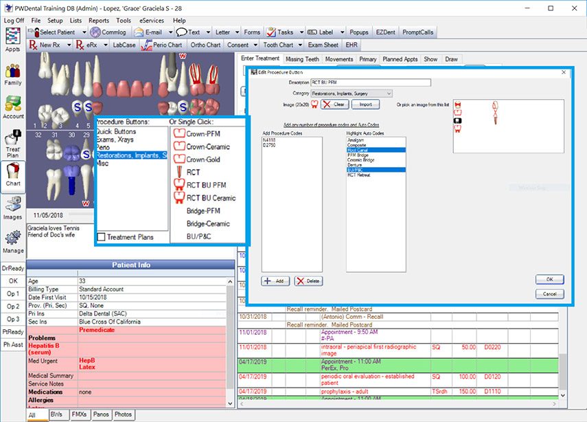The height and width of the screenshot is (422, 587).
Task: Expand the Select Patient dropdown arrow
Action: [x=84, y=32]
